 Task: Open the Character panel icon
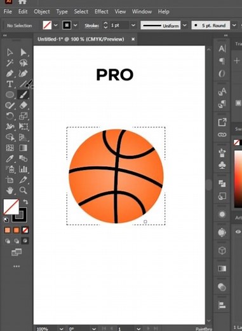tap(222, 48)
